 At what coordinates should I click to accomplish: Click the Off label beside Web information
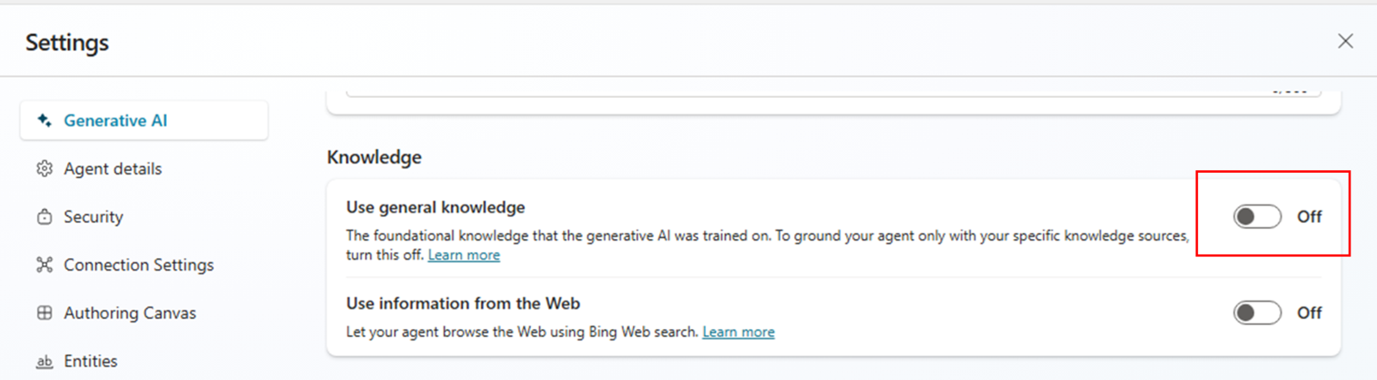(1309, 313)
